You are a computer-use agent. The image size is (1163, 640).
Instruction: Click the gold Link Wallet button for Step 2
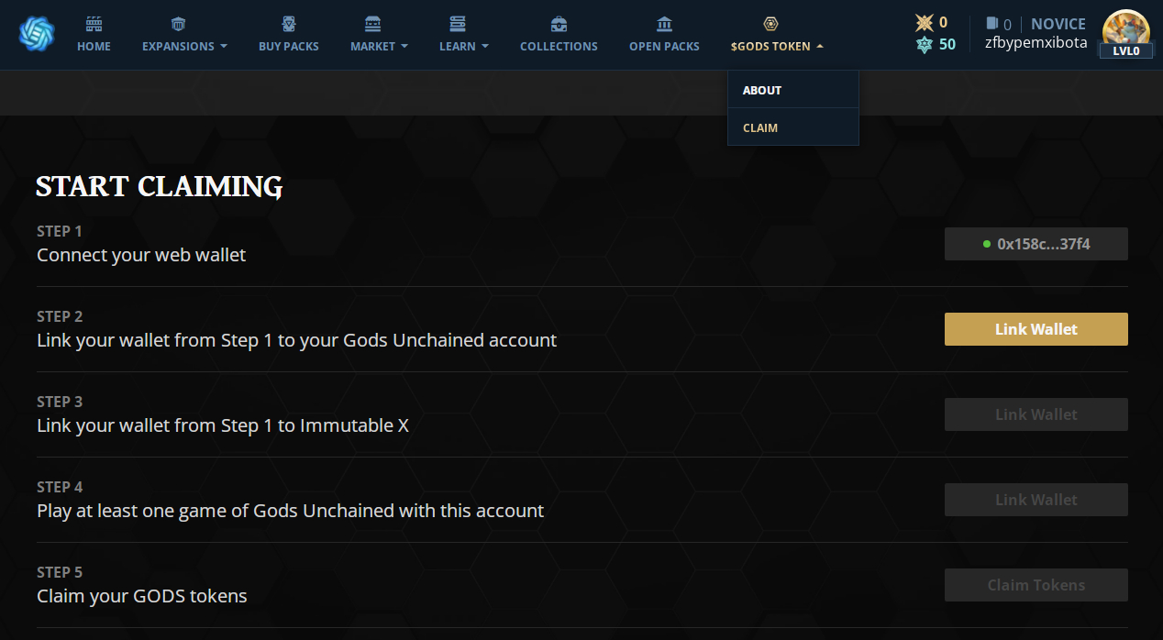coord(1036,329)
